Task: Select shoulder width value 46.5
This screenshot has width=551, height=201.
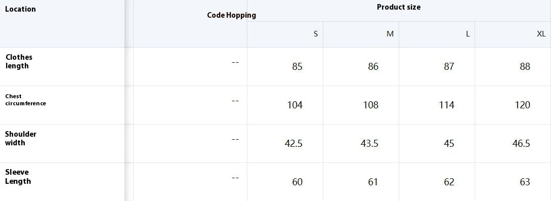Action: coord(521,143)
